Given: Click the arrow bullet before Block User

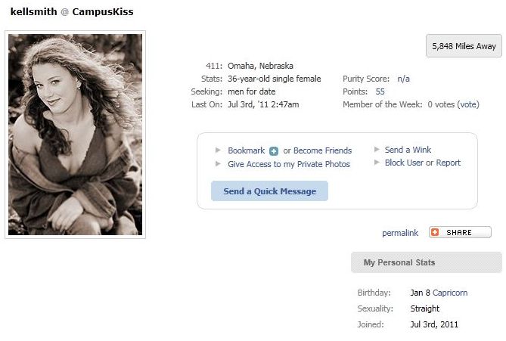Looking at the screenshot, I should [377, 163].
